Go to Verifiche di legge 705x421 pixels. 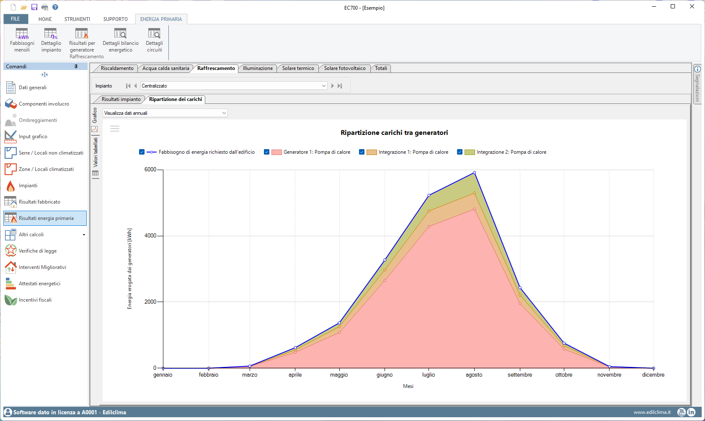tap(38, 251)
